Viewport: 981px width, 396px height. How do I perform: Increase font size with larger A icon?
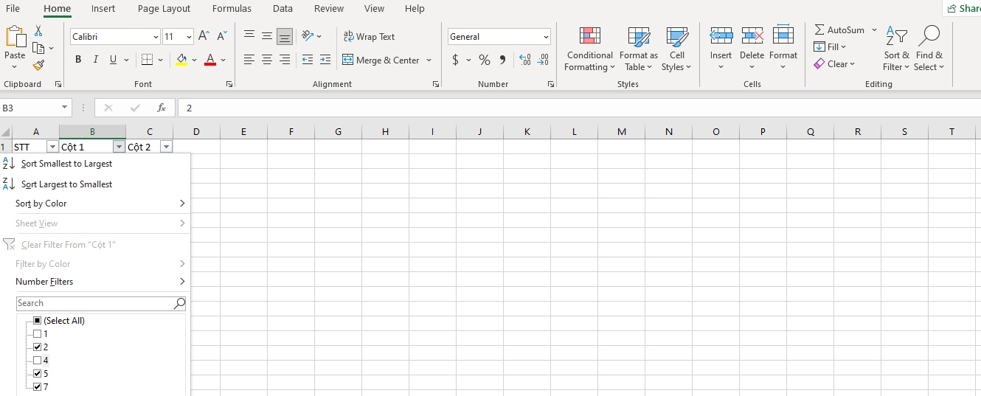tap(204, 36)
